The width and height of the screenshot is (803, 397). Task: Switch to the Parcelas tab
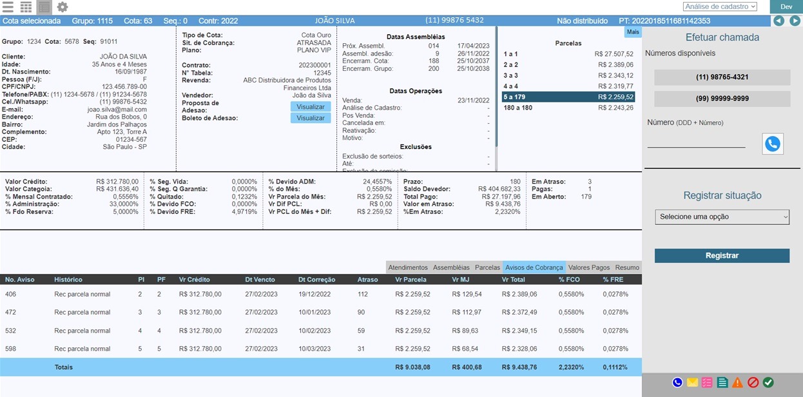click(x=487, y=267)
